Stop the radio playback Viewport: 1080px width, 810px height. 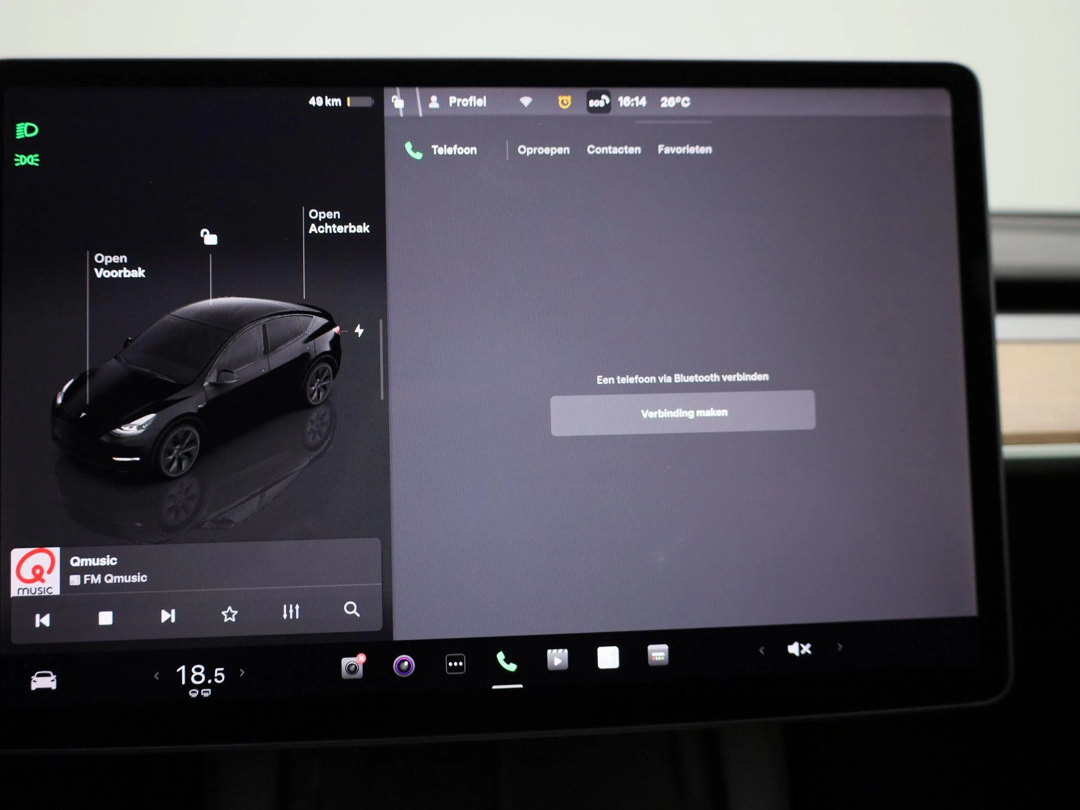(105, 618)
